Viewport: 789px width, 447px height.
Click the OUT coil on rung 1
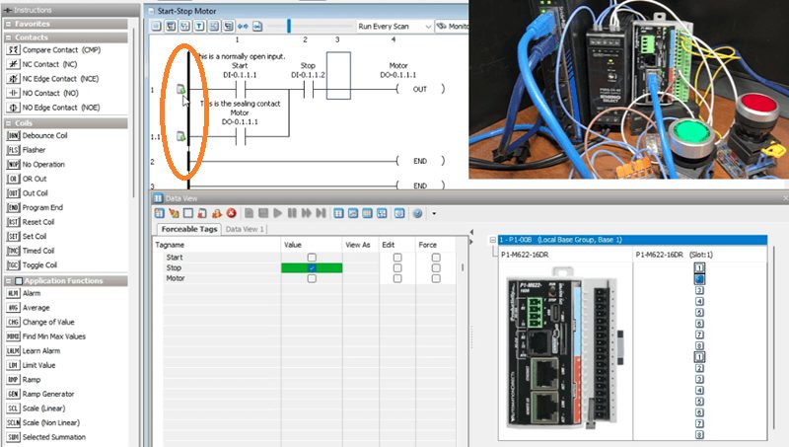[419, 90]
